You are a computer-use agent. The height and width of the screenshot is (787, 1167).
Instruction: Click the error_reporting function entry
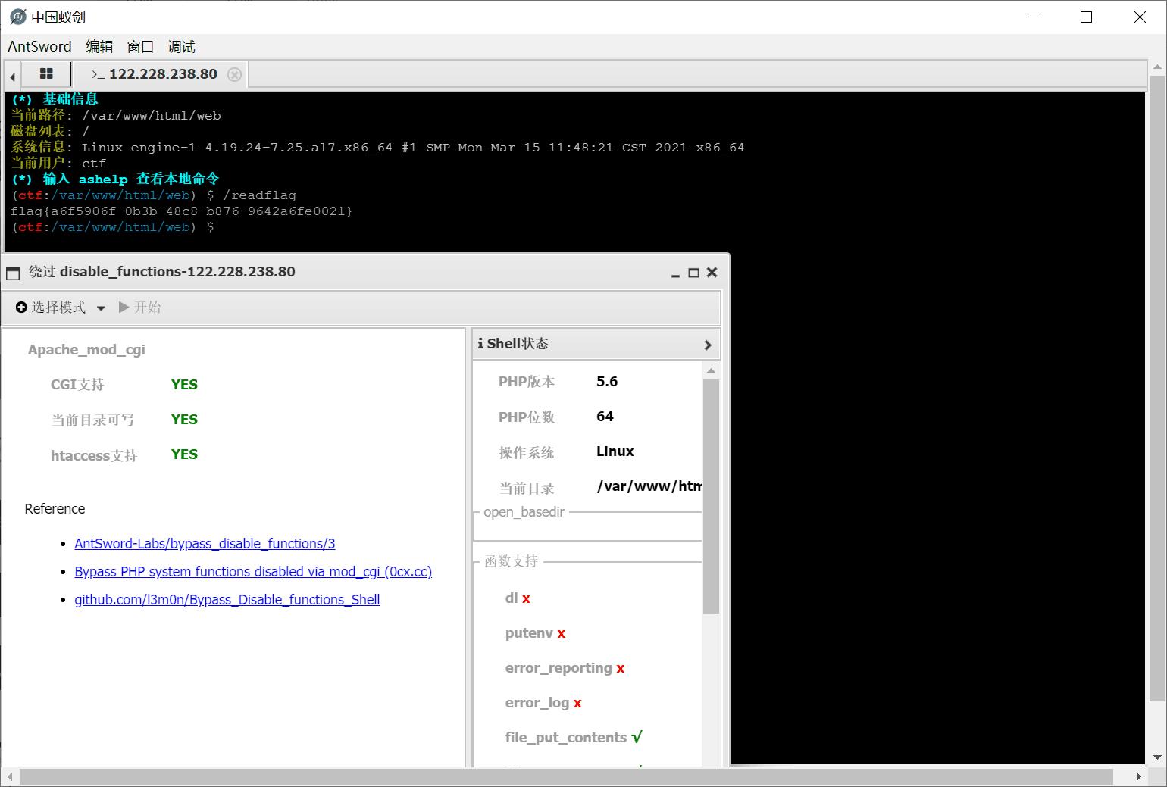[x=565, y=668]
